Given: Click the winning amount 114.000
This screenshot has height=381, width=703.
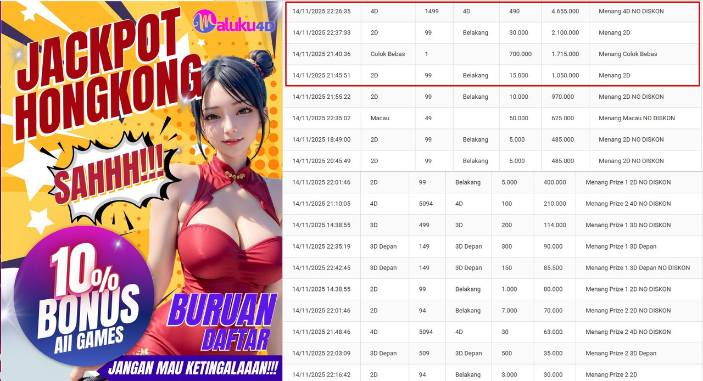Looking at the screenshot, I should click(x=555, y=225).
